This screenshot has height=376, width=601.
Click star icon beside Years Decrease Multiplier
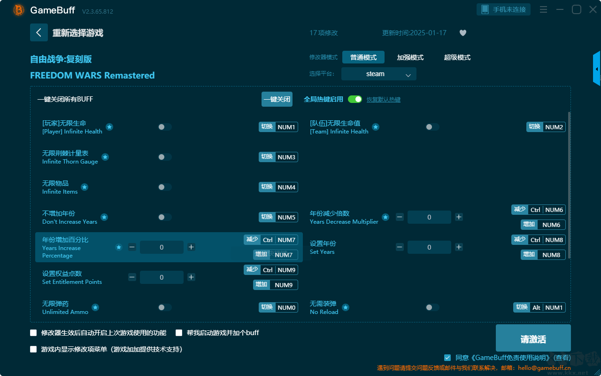(x=385, y=217)
